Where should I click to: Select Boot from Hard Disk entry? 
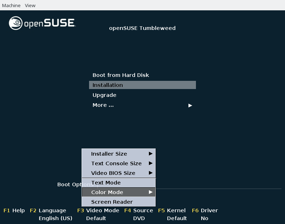click(121, 75)
